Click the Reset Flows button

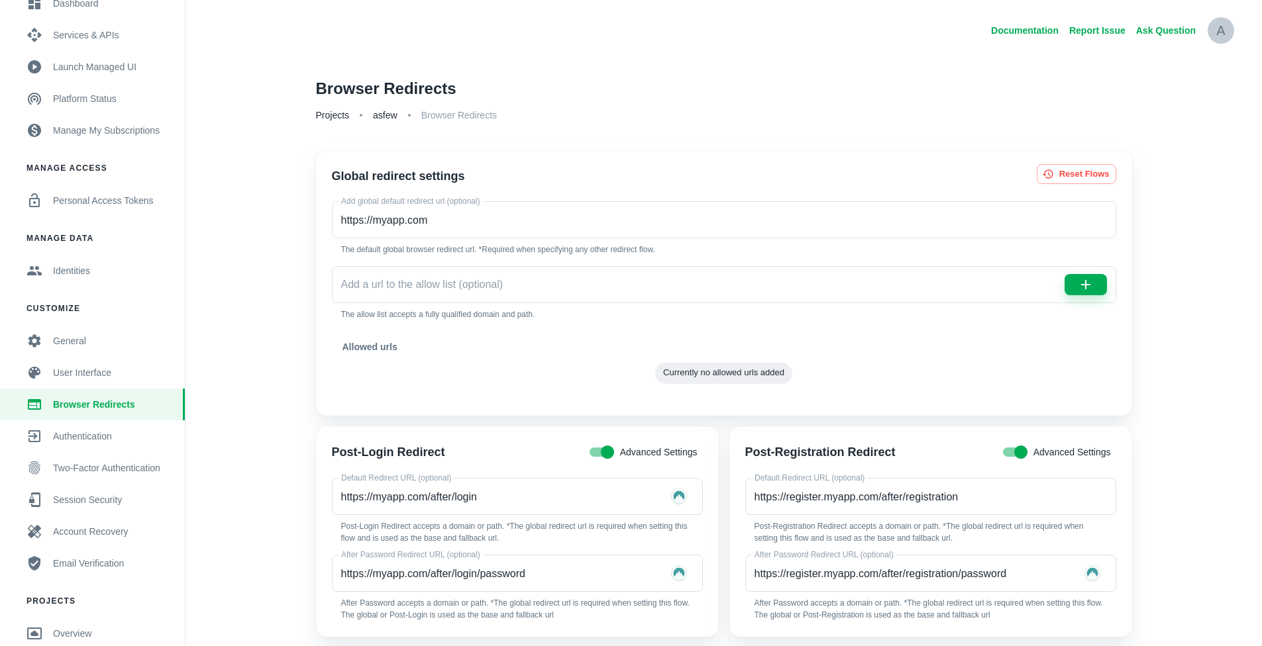pos(1076,173)
